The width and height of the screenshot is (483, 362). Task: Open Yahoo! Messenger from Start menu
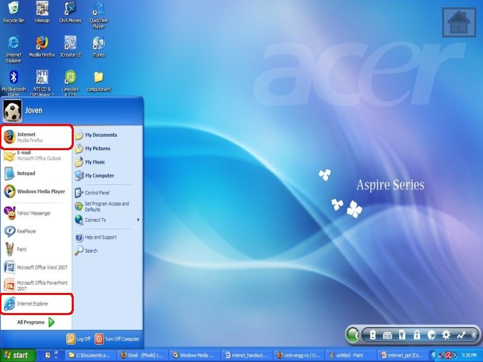[36, 213]
